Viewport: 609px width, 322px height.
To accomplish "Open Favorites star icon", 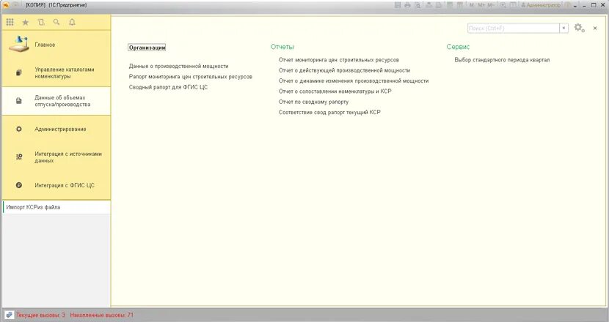I will click(26, 23).
